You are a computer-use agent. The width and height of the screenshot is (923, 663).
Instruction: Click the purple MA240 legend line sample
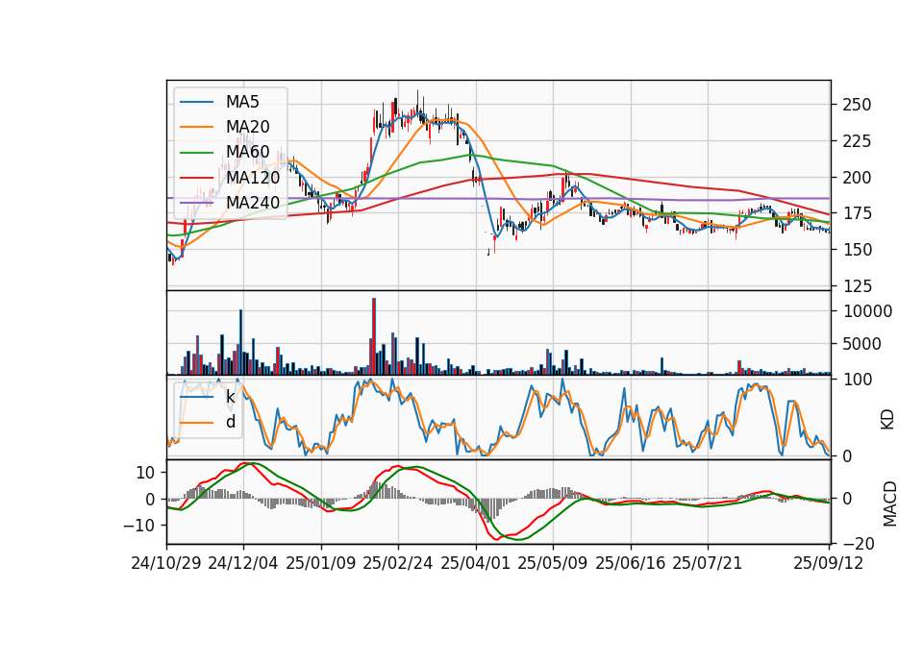196,203
